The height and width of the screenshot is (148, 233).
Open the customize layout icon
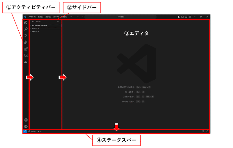coord(190,17)
